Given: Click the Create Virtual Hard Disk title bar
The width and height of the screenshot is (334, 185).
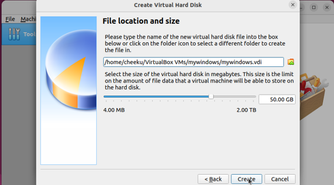Looking at the screenshot, I should coord(168,5).
